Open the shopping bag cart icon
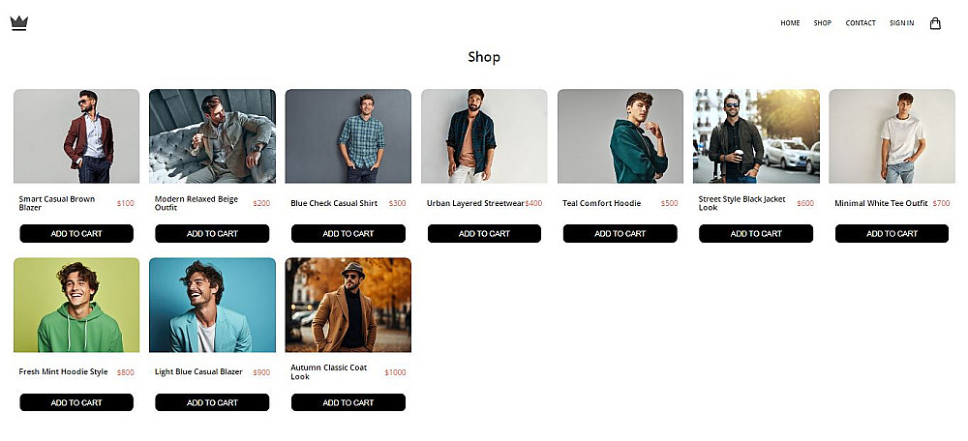This screenshot has height=441, width=968. pyautogui.click(x=935, y=23)
